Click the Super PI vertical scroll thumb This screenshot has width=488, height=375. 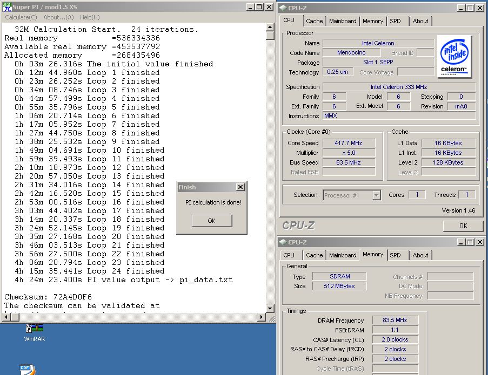tap(270, 35)
